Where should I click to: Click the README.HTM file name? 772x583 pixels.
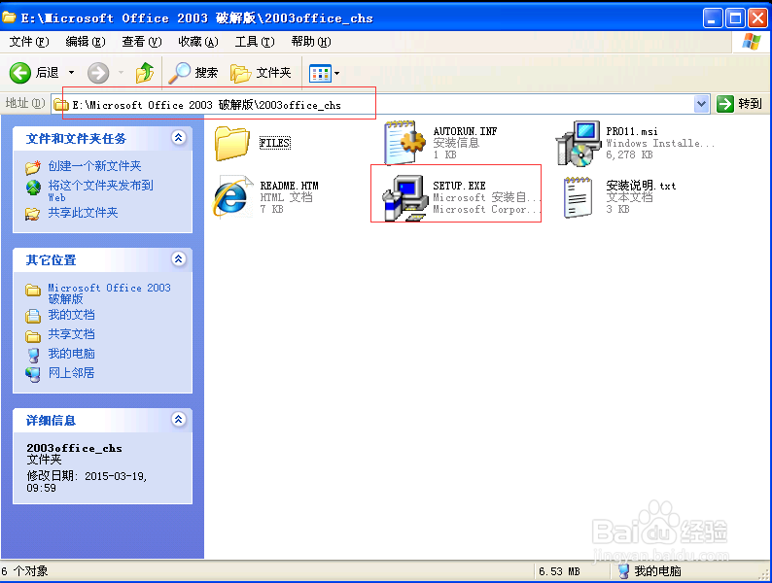click(289, 186)
